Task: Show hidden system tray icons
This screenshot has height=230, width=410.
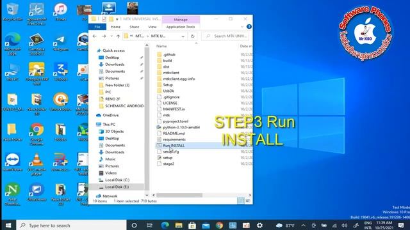Action: pos(303,226)
